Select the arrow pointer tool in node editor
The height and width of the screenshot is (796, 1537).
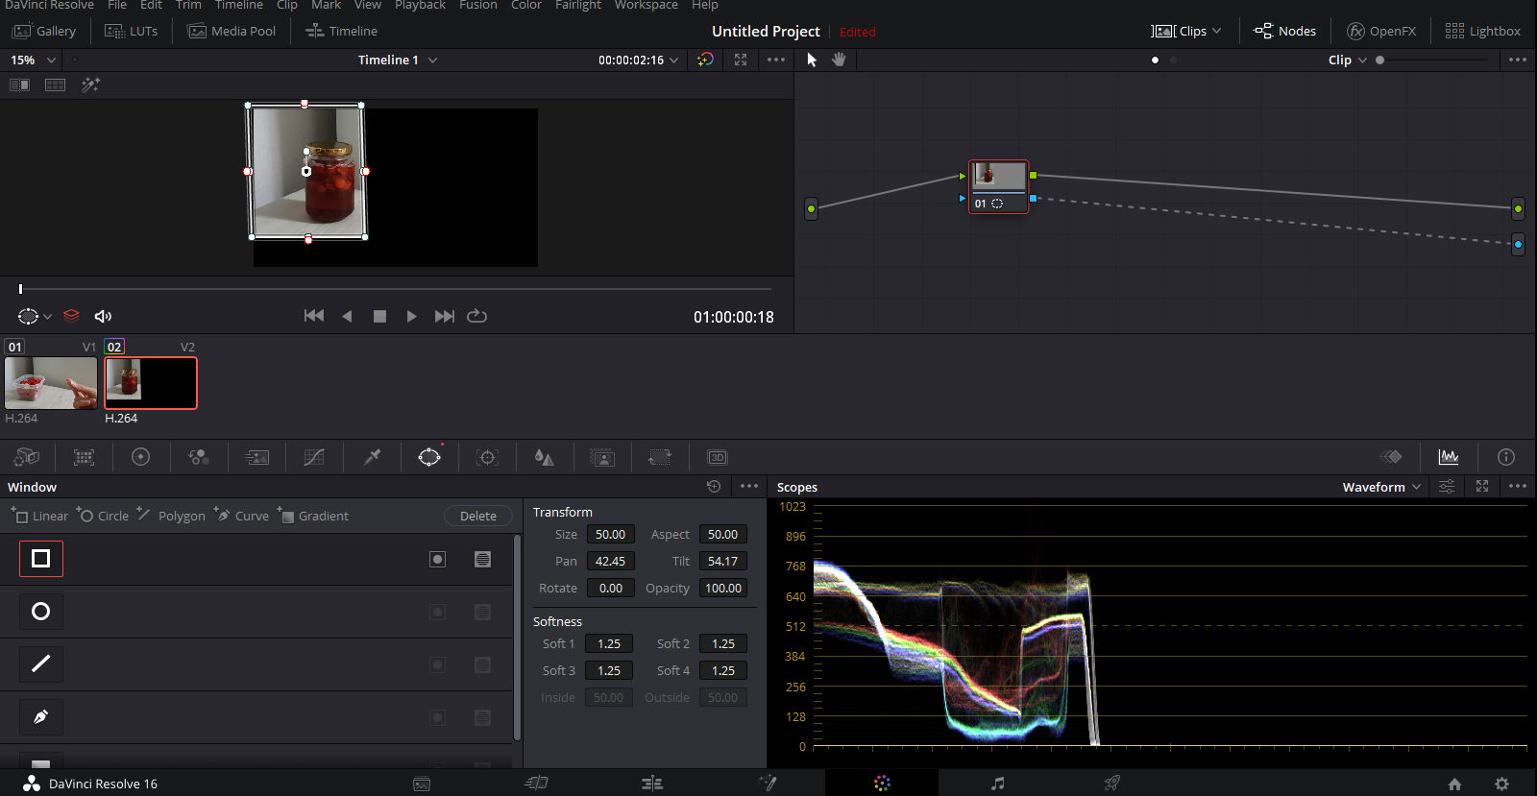pos(812,60)
